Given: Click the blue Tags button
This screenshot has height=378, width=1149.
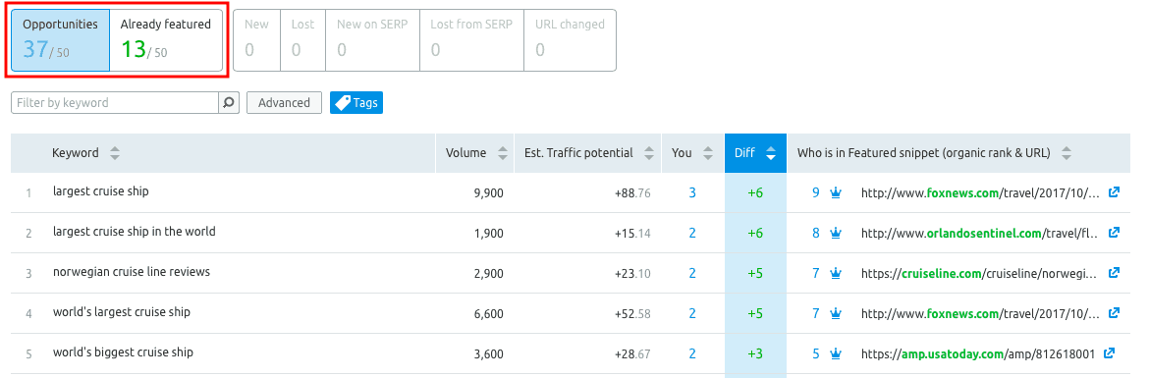Looking at the screenshot, I should point(356,102).
